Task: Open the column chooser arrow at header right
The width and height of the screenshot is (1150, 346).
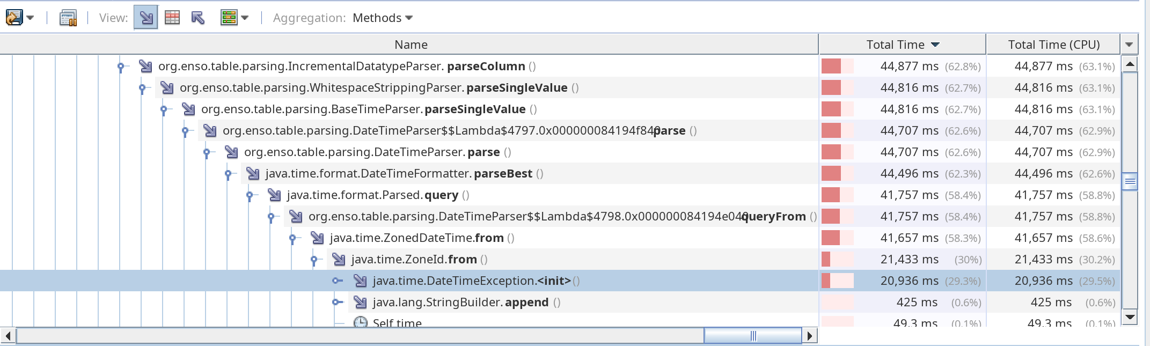Action: click(1129, 44)
